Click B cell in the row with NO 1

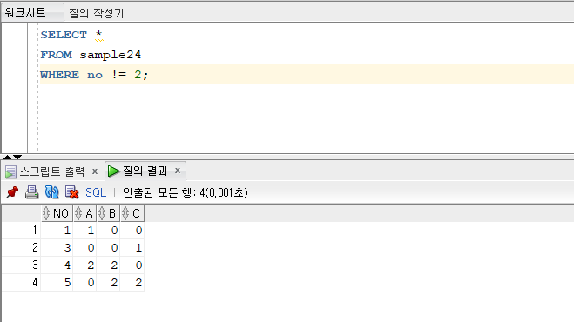[108, 231]
